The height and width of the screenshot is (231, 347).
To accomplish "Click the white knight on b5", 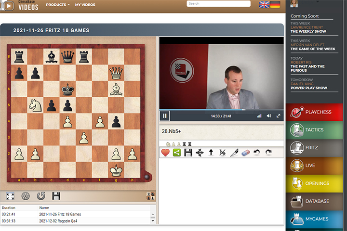I will point(35,105).
